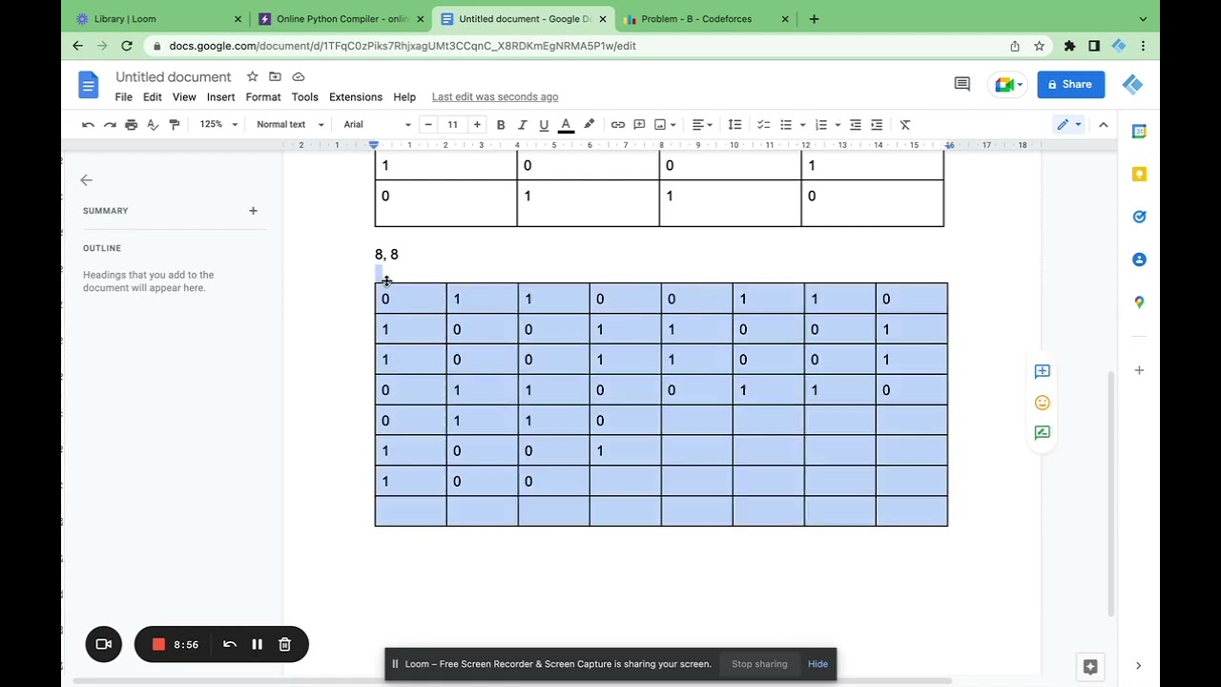Click the Move document folder icon
The image size is (1221, 687).
pos(275,76)
